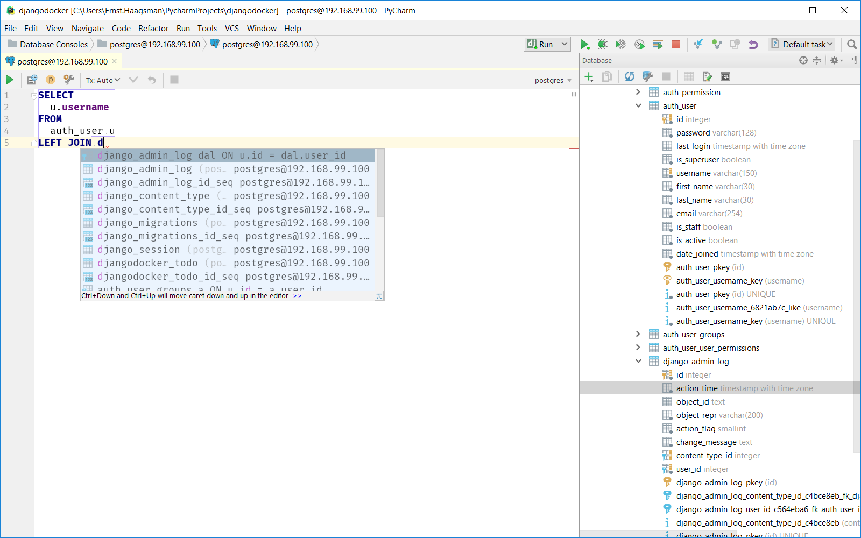Open the query history clock icon
Screen dimensions: 861x538
pos(32,80)
